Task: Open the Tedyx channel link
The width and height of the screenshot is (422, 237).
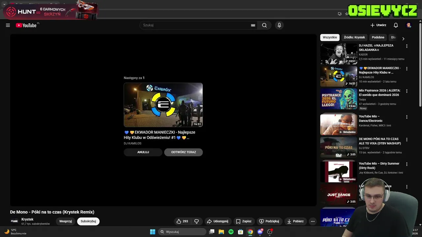Action: click(362, 99)
